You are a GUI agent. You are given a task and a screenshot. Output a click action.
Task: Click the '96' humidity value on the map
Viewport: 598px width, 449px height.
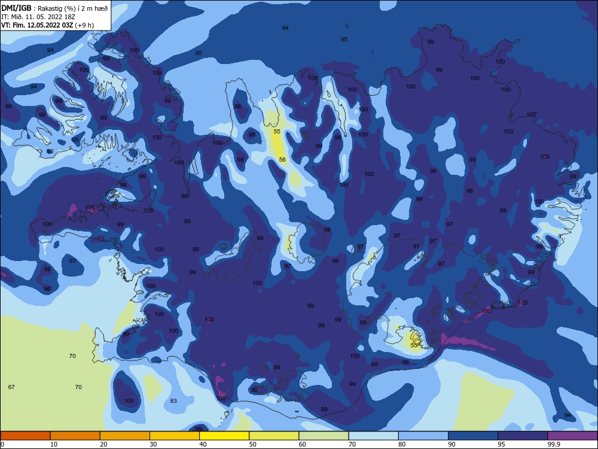tap(47, 289)
